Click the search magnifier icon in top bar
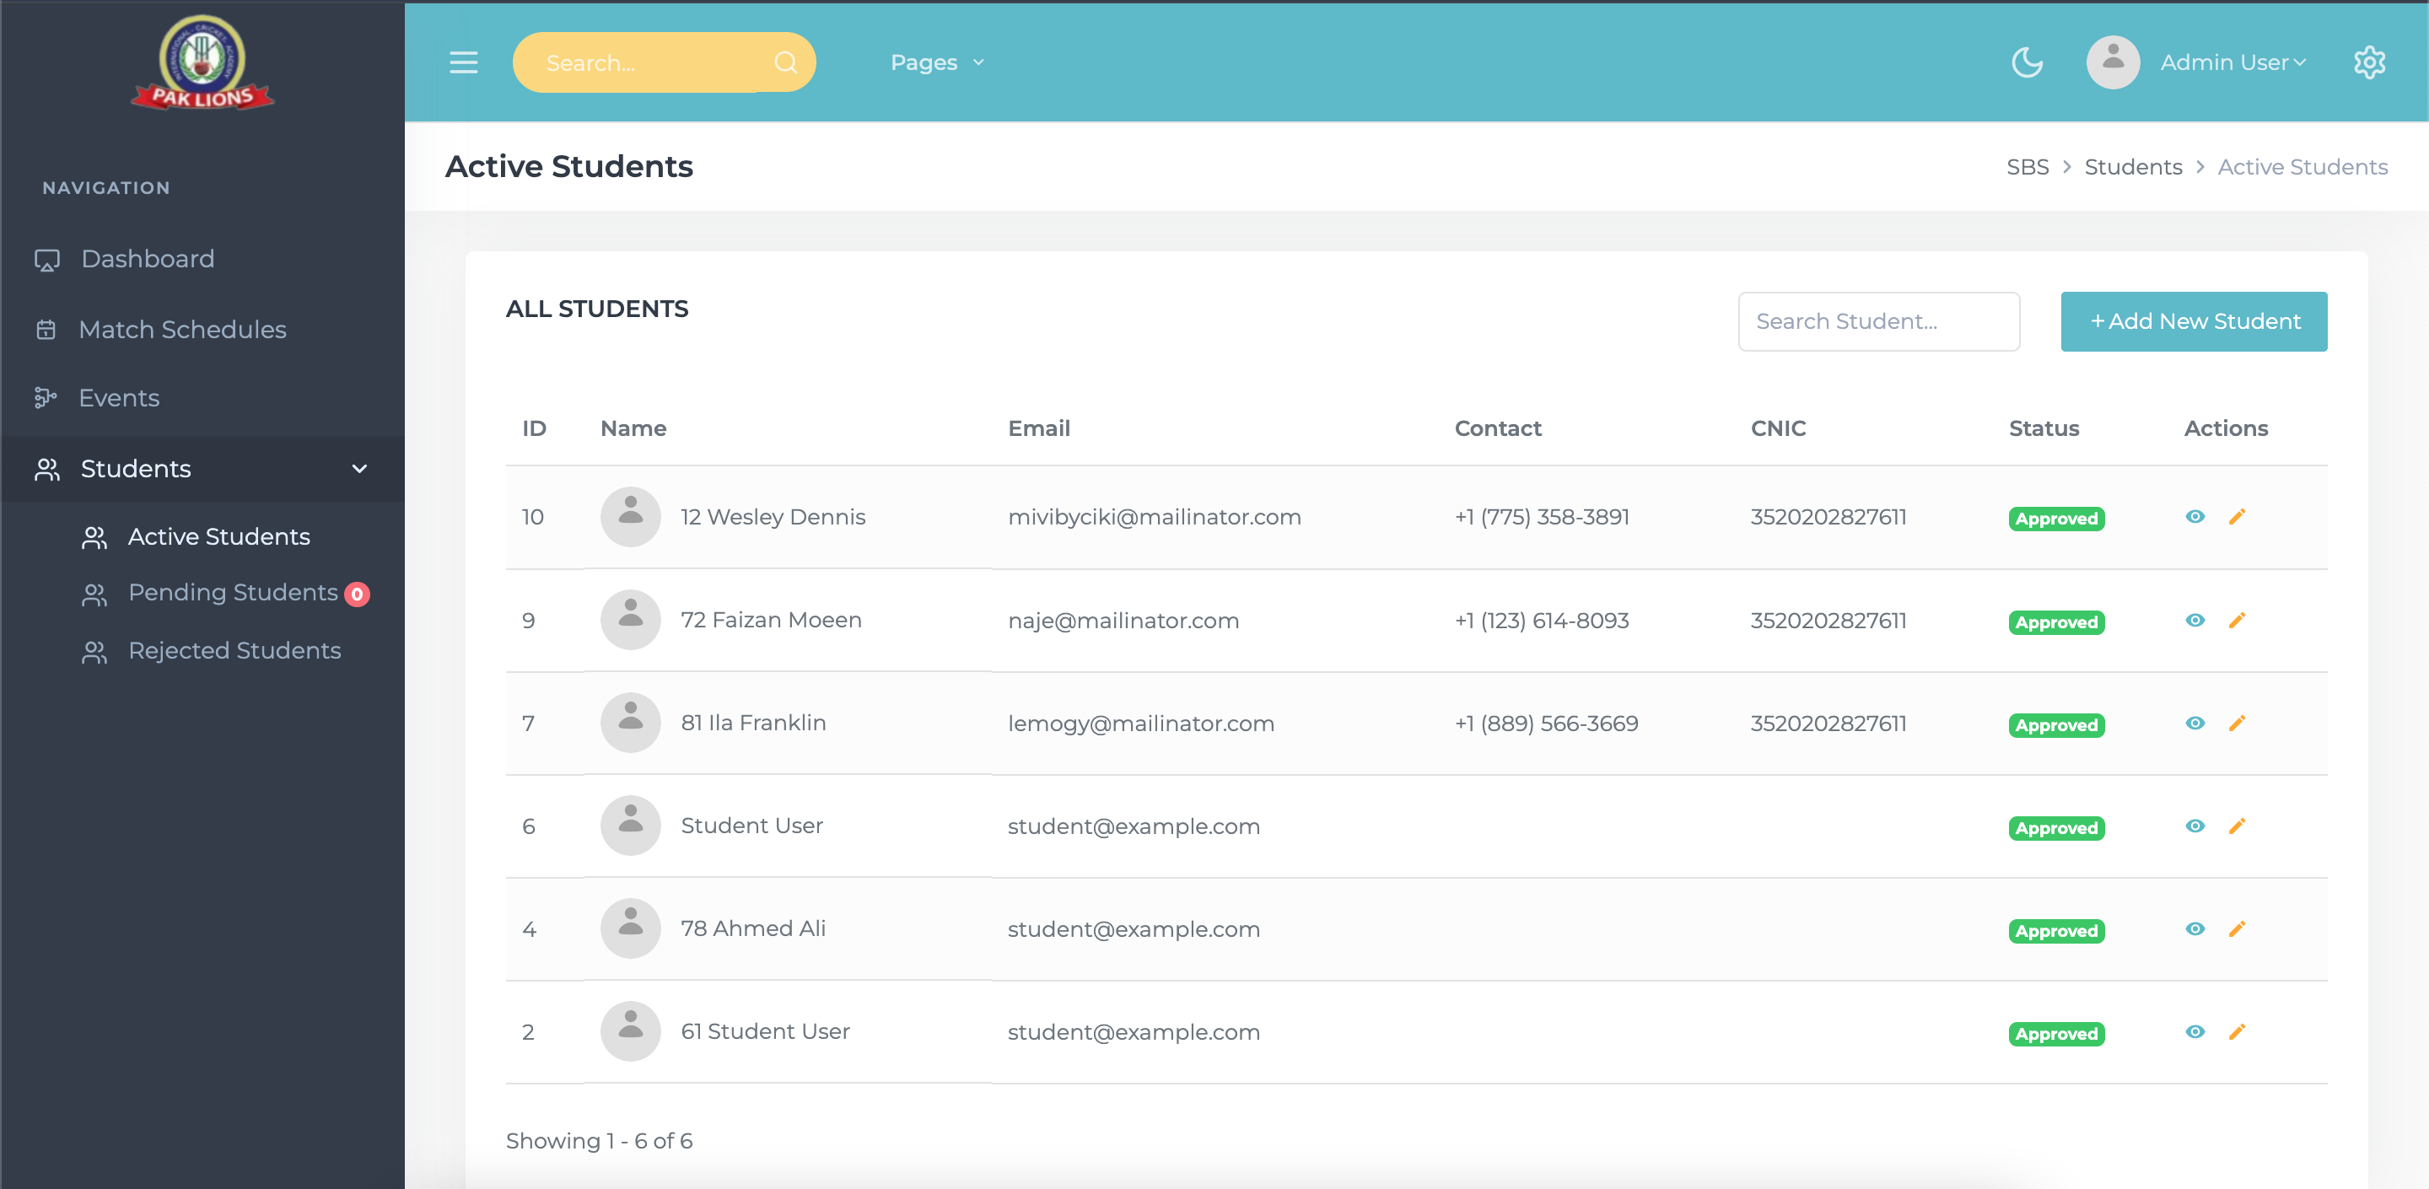This screenshot has width=2429, height=1189. pyautogui.click(x=785, y=62)
